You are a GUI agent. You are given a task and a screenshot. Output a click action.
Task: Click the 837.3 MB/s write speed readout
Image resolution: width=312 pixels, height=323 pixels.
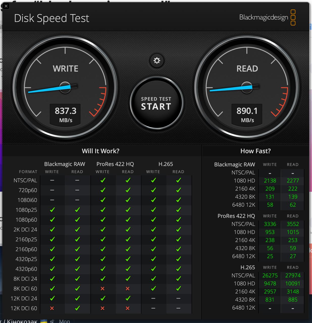tap(65, 114)
